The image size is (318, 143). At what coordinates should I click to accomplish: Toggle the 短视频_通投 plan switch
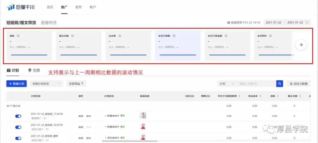coord(18,138)
